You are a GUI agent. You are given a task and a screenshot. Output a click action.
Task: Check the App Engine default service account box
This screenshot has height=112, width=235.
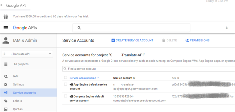66,84
